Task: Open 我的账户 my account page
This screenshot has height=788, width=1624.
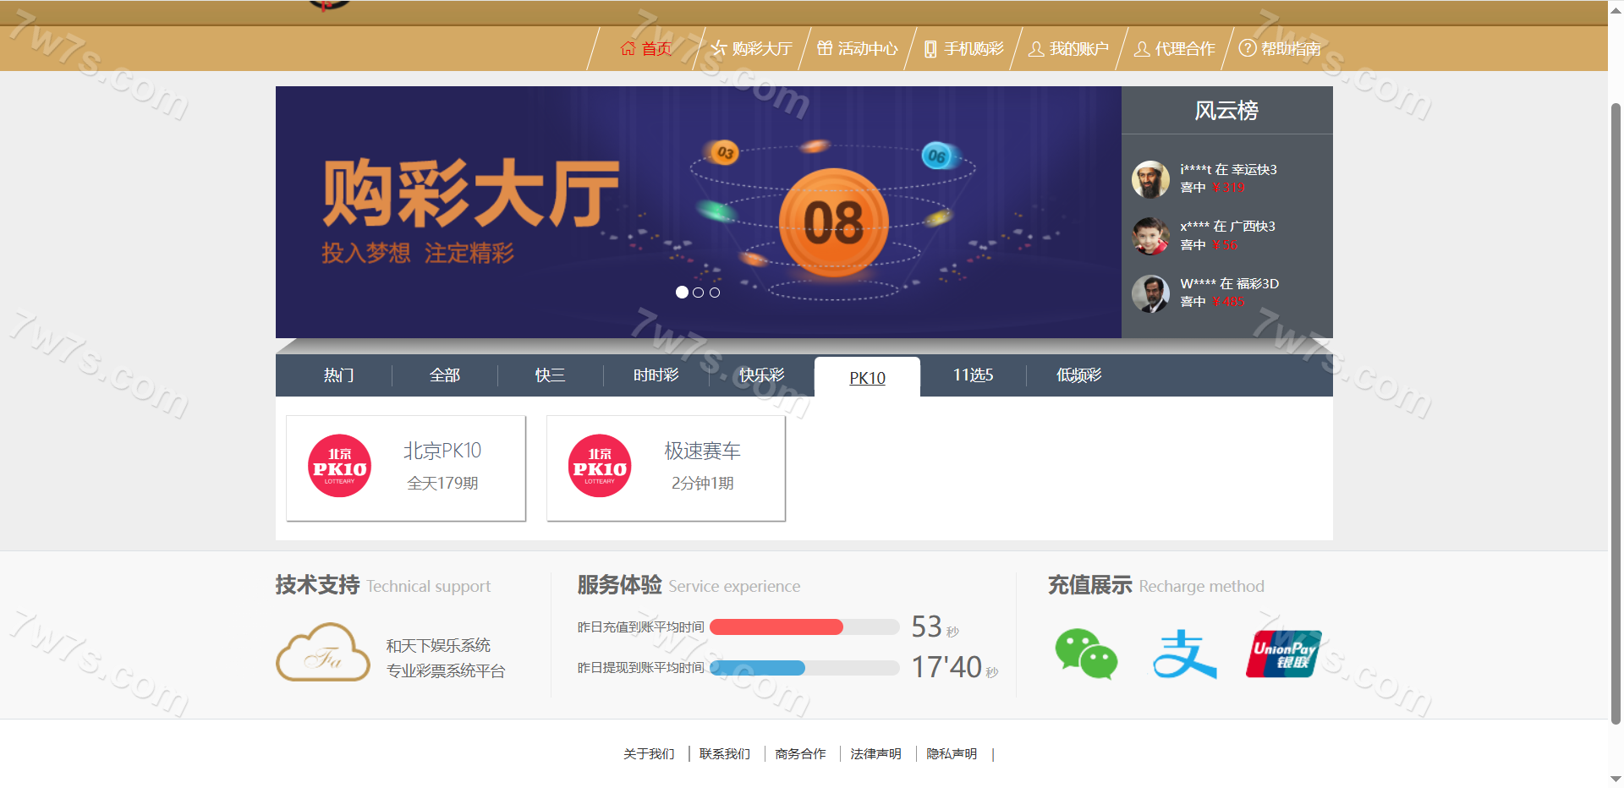Action: coord(1068,49)
